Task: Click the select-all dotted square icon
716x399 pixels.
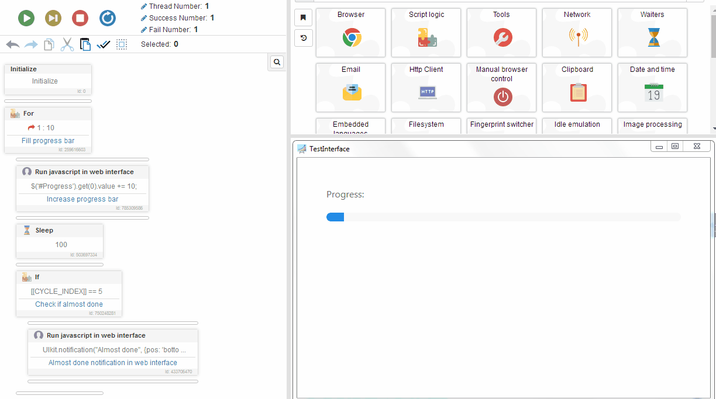Action: point(121,44)
